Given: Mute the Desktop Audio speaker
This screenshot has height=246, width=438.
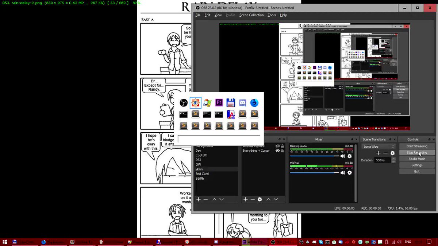Looking at the screenshot, I should coord(342,156).
